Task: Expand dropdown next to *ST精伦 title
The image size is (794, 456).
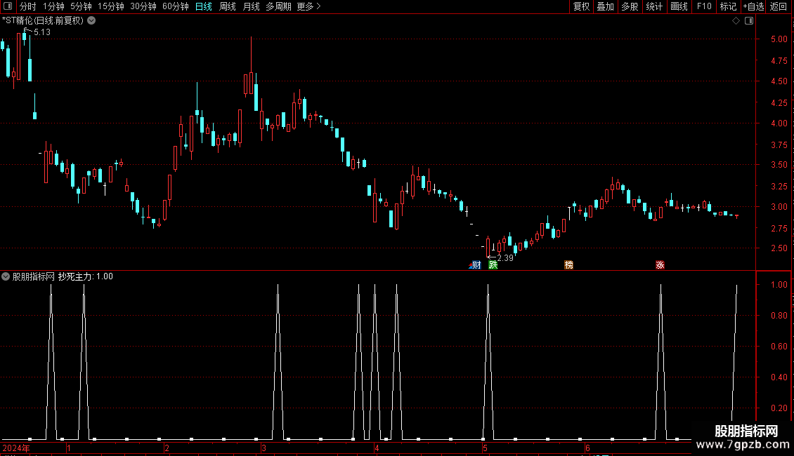Action: point(91,21)
